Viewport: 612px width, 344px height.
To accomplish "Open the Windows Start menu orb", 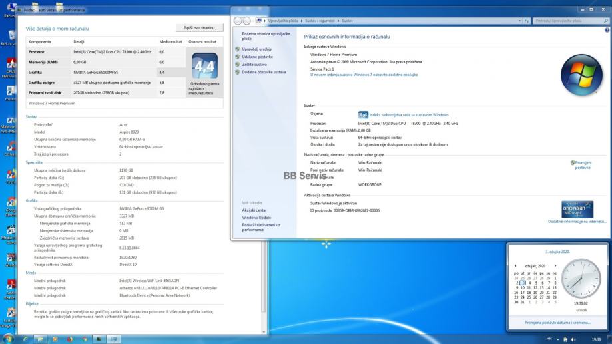I will point(9,339).
